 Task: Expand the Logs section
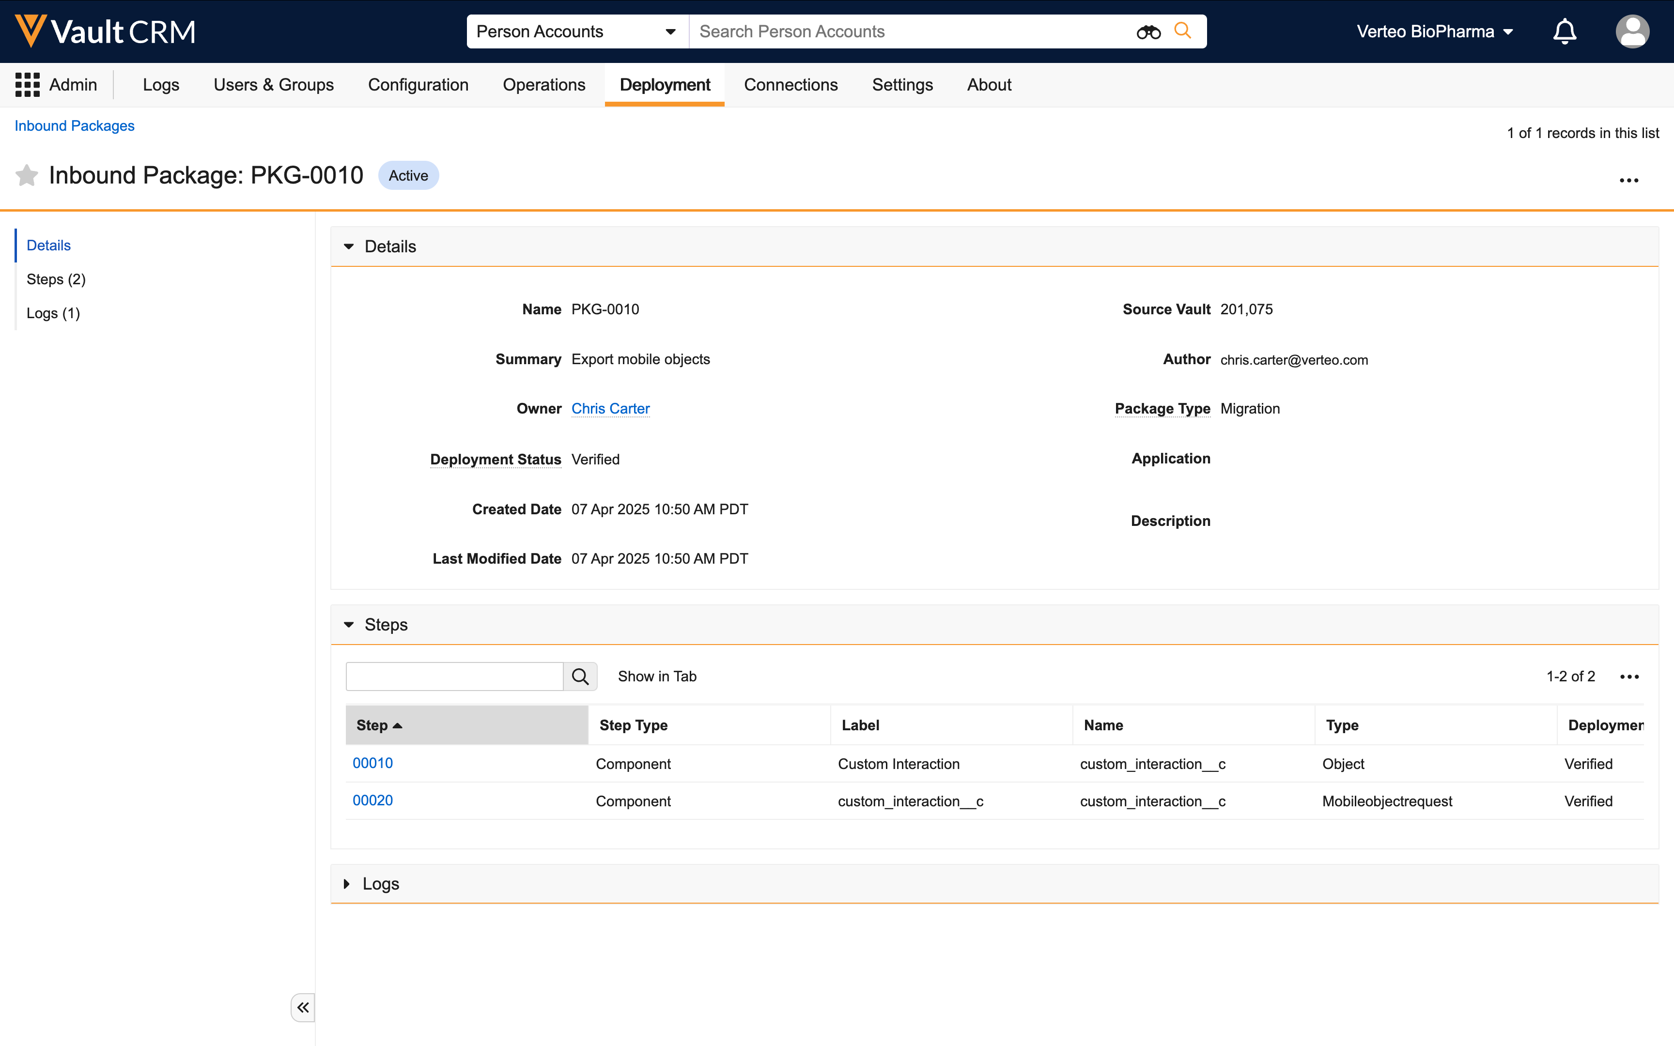tap(347, 884)
